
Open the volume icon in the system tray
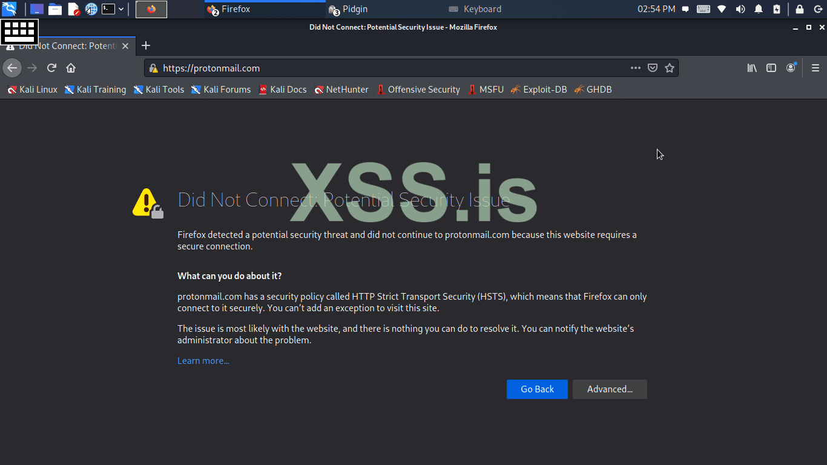(x=740, y=9)
